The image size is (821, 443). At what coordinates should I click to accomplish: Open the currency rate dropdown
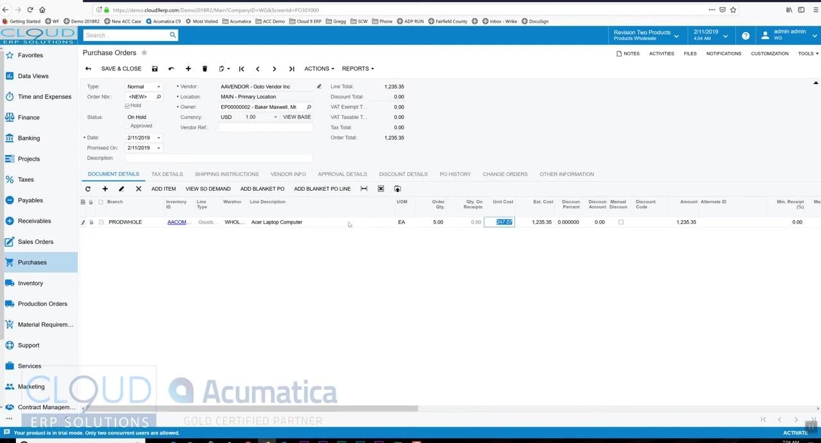click(276, 117)
